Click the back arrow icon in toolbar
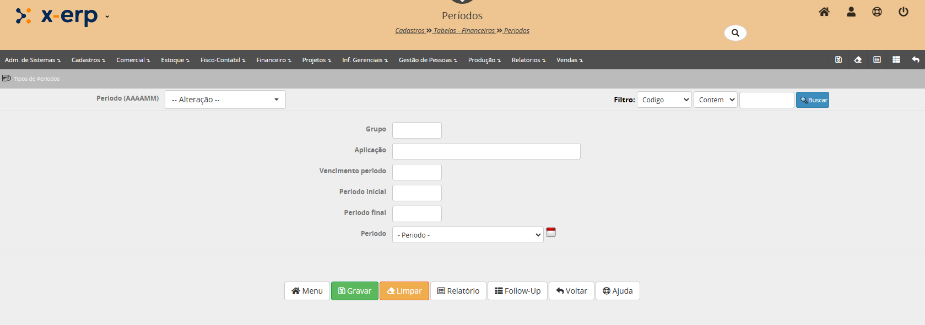 915,60
